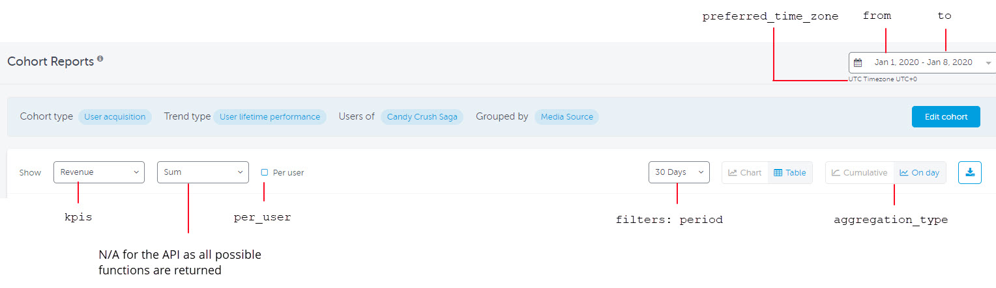
Task: Click the Media Source grouping tag
Action: point(566,117)
